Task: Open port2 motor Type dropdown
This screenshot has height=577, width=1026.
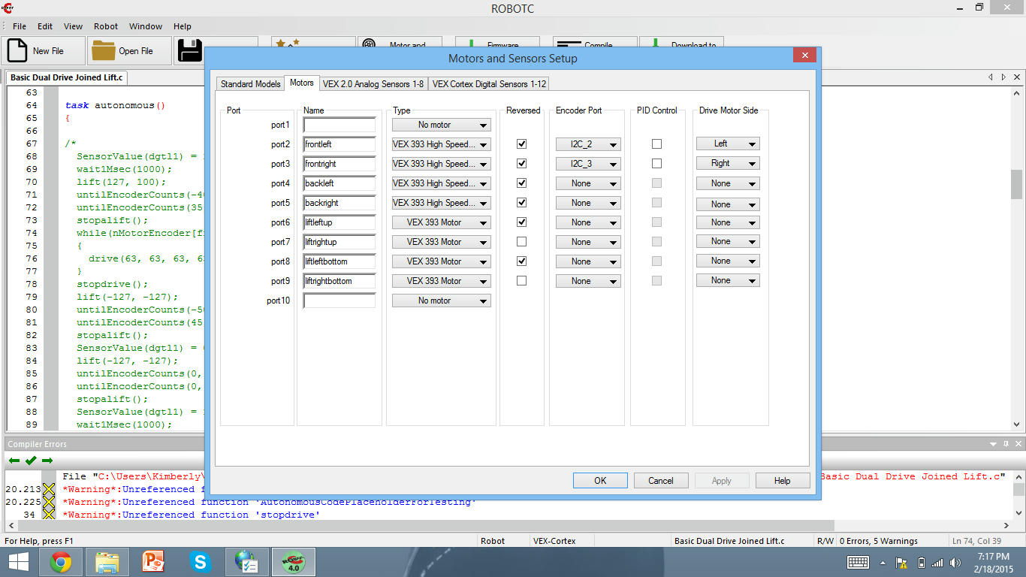Action: click(442, 144)
